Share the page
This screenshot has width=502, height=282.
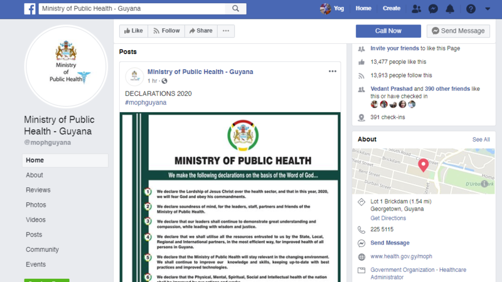201,31
